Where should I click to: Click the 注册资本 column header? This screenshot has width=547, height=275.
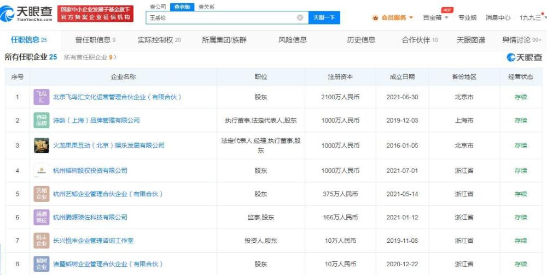(x=340, y=77)
